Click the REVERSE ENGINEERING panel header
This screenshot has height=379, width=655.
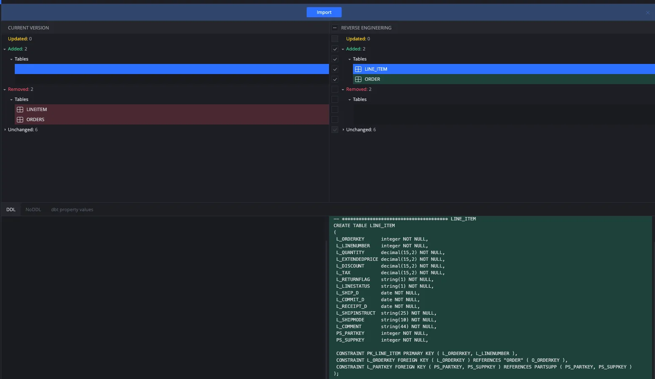(x=366, y=28)
